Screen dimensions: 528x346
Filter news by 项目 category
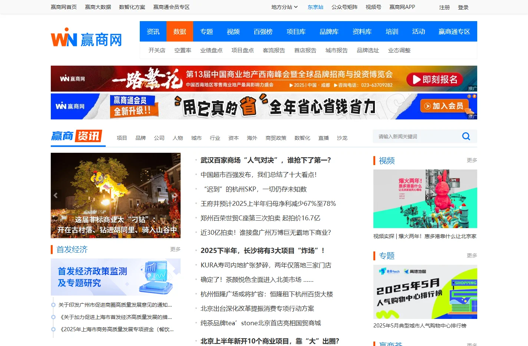click(122, 138)
